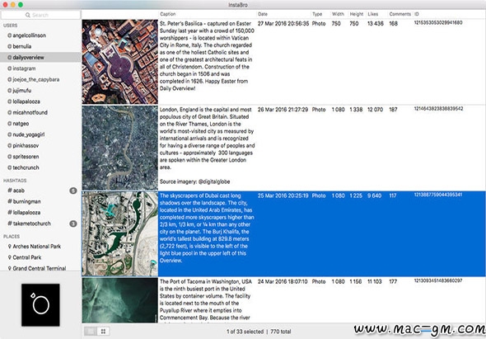Image resolution: width=486 pixels, height=339 pixels.
Task: Sort by the Comments column header
Action: coord(400,14)
